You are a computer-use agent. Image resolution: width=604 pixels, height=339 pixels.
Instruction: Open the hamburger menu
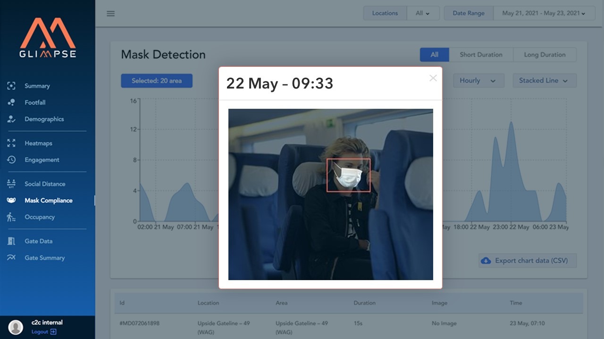point(110,13)
